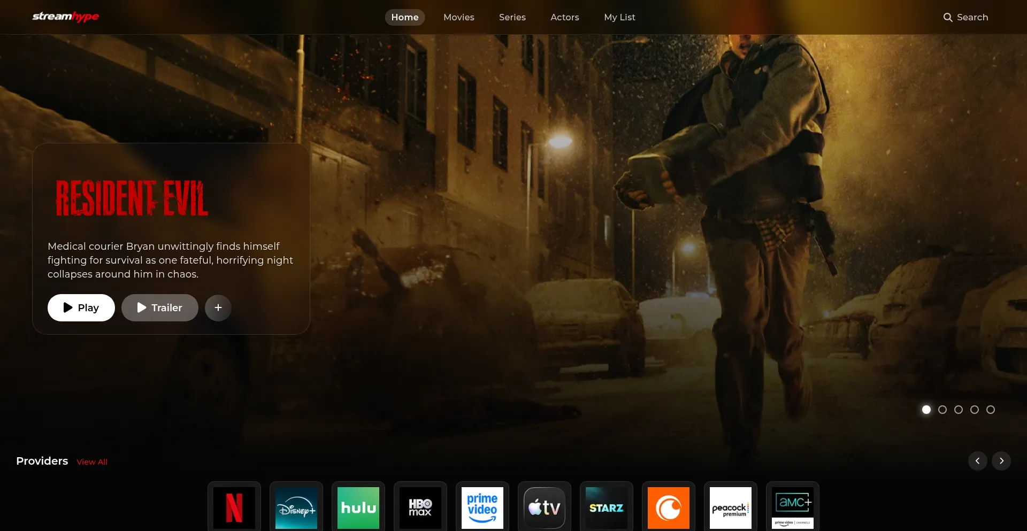Viewport: 1027px width, 531px height.
Task: Add Resident Evil to list with plus button
Action: pos(218,307)
